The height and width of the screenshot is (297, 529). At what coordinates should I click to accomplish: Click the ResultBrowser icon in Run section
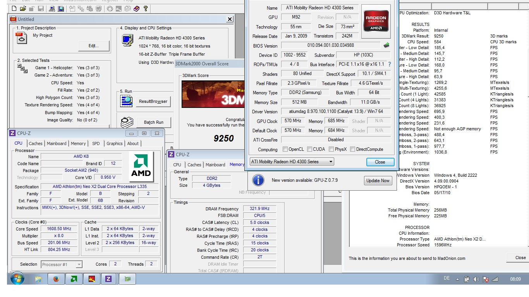pos(127,101)
